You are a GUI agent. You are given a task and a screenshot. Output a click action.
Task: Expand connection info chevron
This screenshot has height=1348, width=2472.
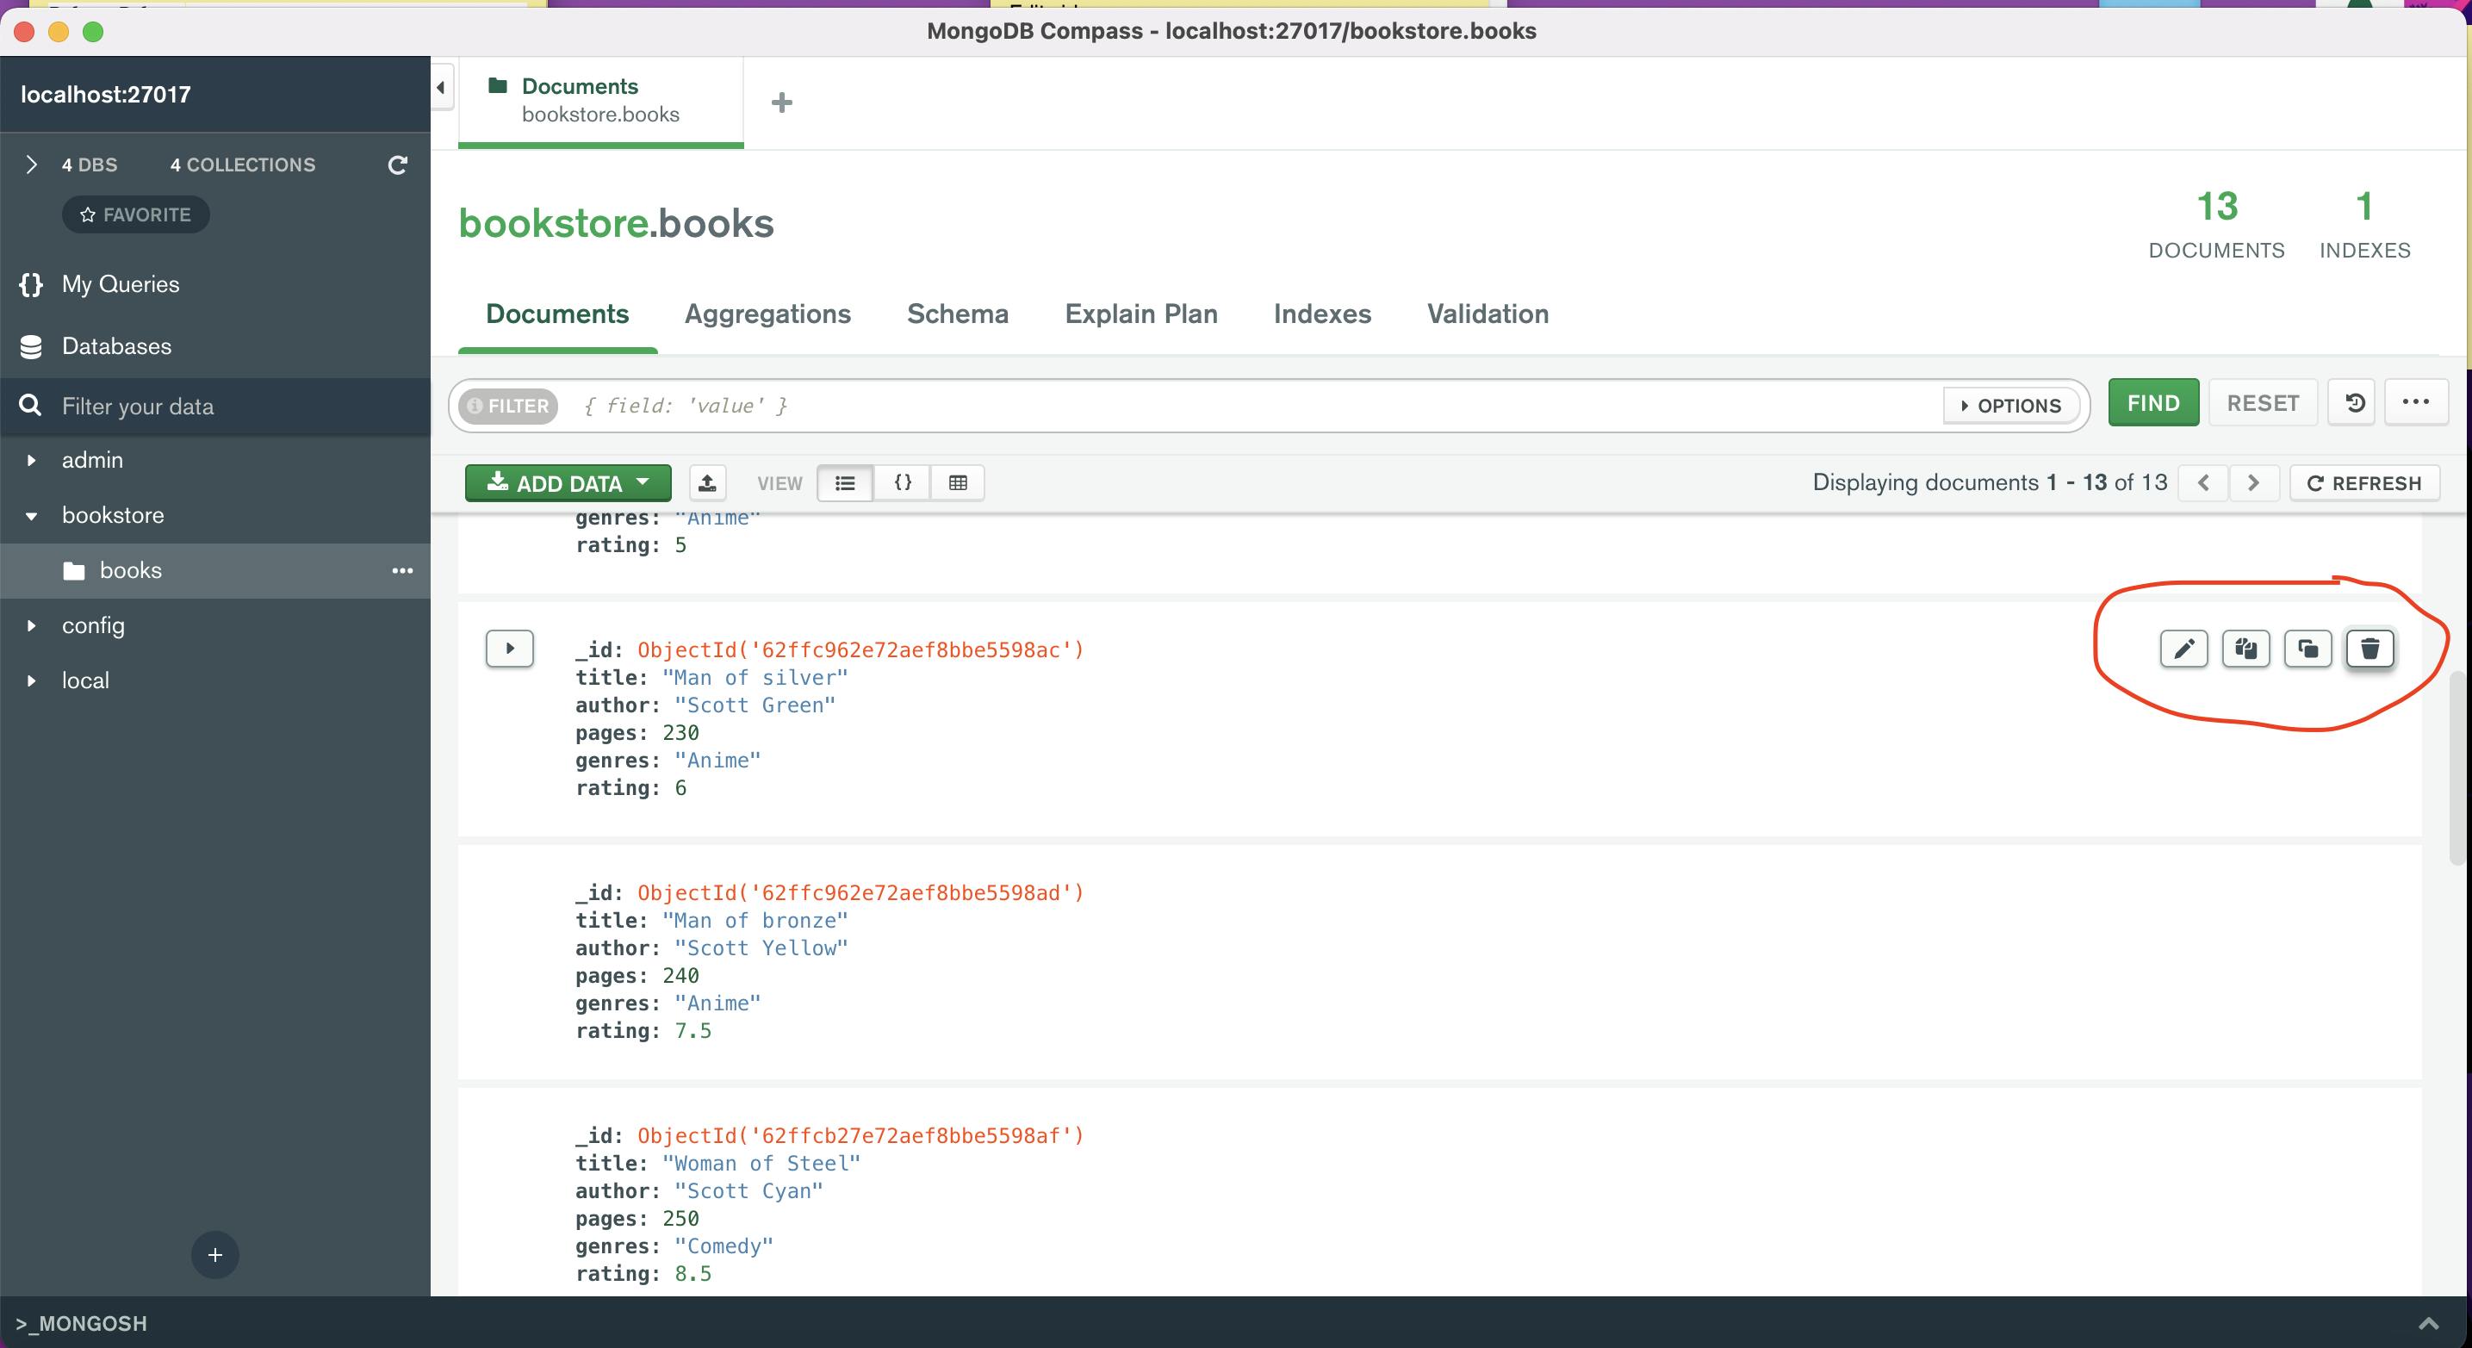[x=31, y=165]
